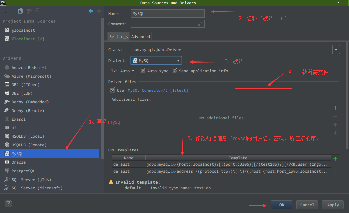349x213 pixels.
Task: Click the Name column header
Action: click(x=128, y=158)
